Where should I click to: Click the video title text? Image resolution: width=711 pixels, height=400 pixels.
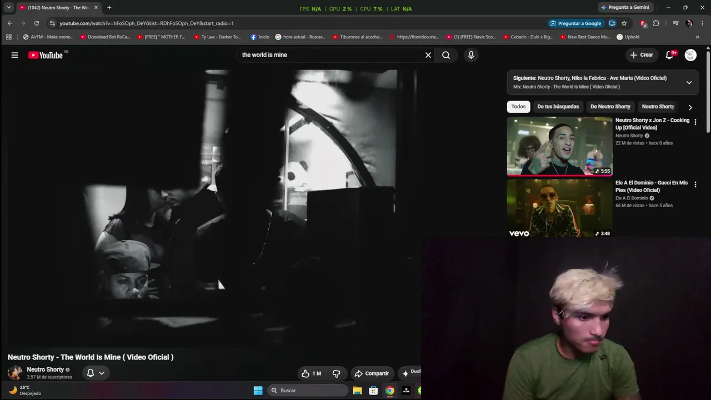click(91, 357)
